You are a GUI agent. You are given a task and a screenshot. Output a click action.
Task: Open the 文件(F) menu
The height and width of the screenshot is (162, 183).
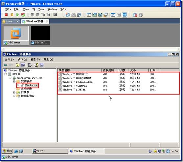9,60
